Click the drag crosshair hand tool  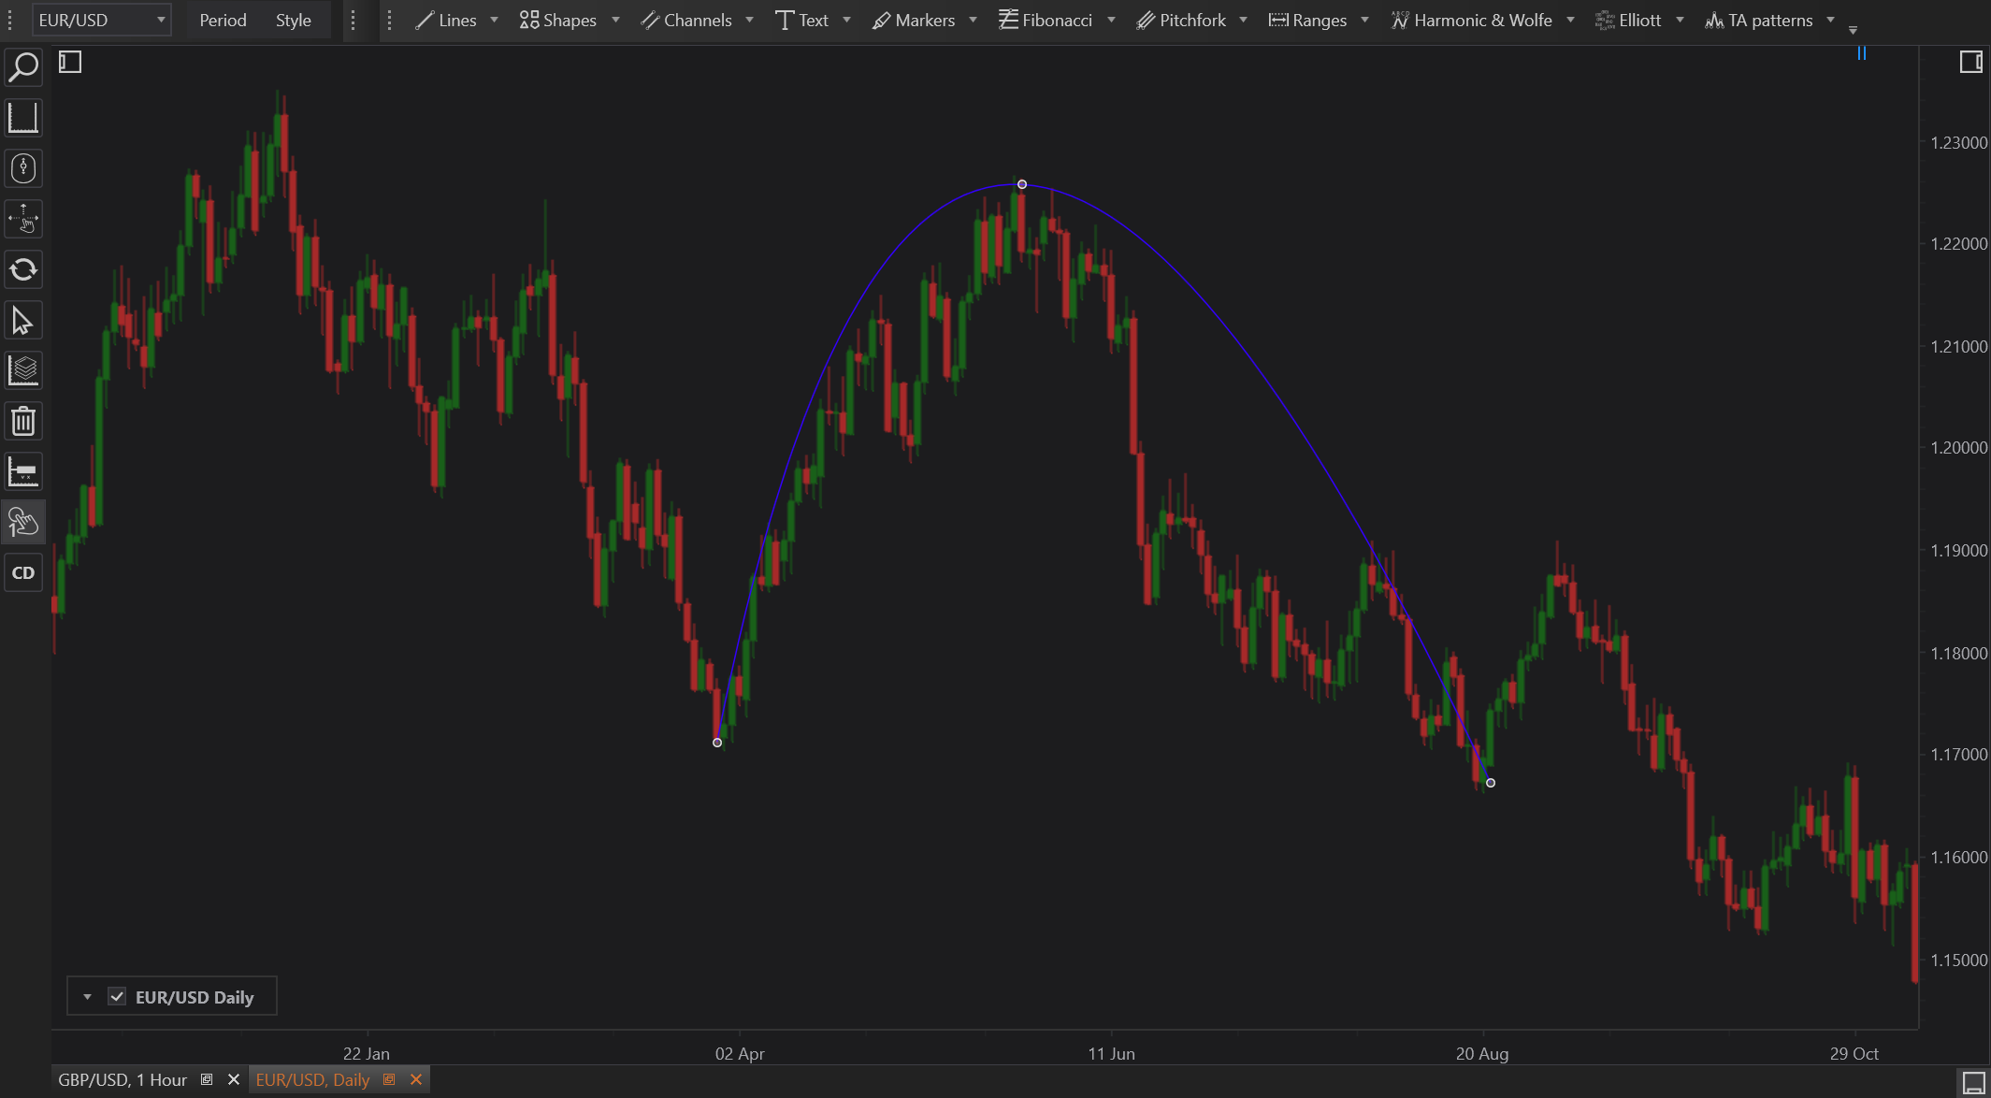(23, 220)
